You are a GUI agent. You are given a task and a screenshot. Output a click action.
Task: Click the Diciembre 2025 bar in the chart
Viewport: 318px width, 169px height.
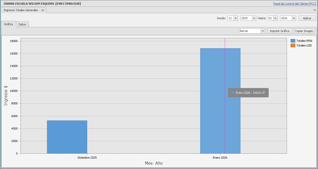pyautogui.click(x=67, y=137)
